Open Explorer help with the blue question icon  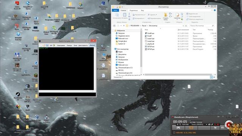click(215, 10)
